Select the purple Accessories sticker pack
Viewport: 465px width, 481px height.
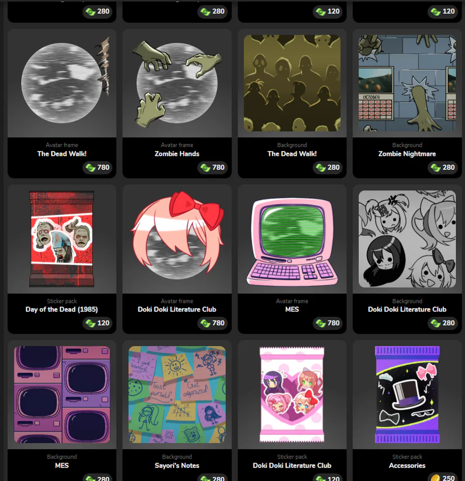pos(407,394)
